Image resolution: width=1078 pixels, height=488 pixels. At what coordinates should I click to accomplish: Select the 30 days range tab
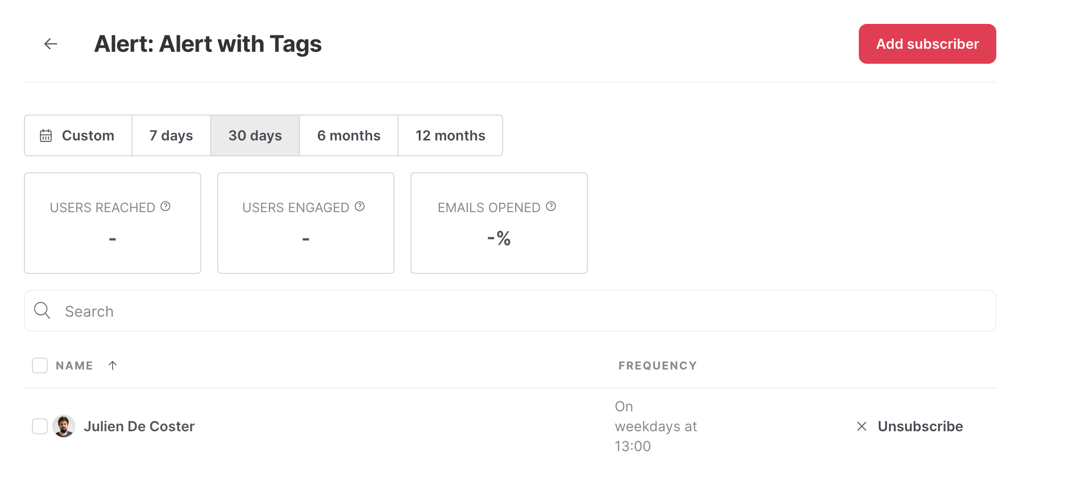click(x=255, y=135)
